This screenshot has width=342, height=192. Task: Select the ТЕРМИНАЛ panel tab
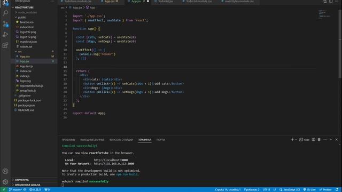coord(145,140)
